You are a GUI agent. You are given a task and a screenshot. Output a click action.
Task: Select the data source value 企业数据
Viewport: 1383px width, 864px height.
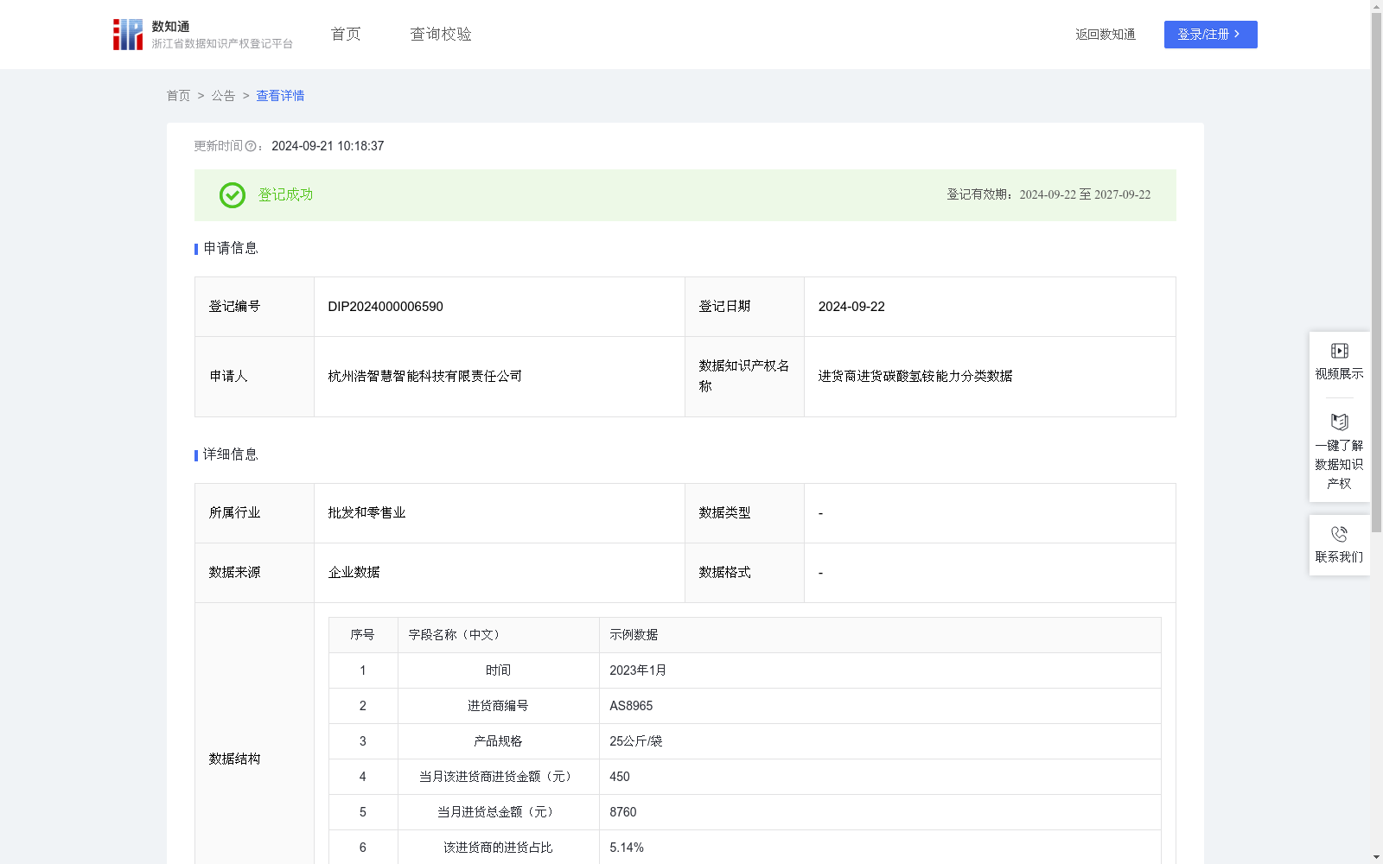coord(354,573)
